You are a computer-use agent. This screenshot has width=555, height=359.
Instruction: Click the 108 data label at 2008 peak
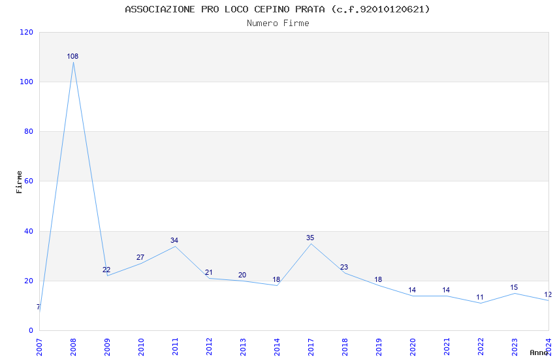[72, 56]
